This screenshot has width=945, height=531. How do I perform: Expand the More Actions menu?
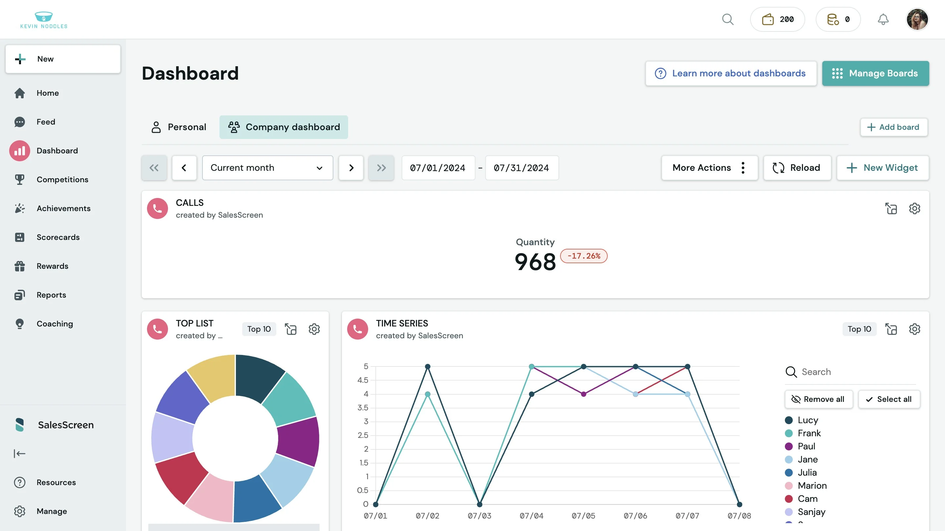(709, 168)
